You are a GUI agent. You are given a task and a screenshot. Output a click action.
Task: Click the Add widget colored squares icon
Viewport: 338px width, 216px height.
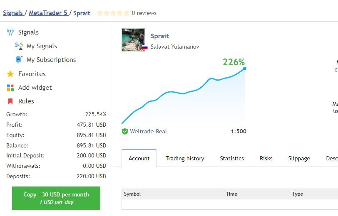point(10,88)
